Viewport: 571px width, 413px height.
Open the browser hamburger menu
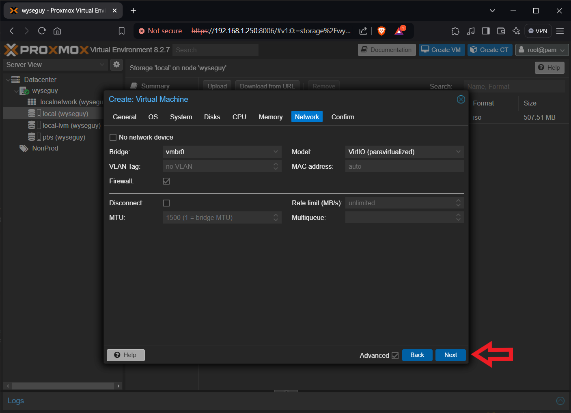tap(560, 31)
